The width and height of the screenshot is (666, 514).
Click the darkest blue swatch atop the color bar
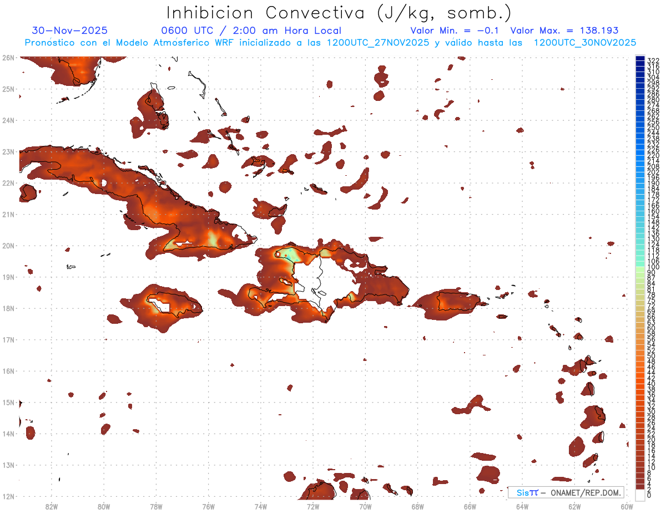click(x=640, y=58)
